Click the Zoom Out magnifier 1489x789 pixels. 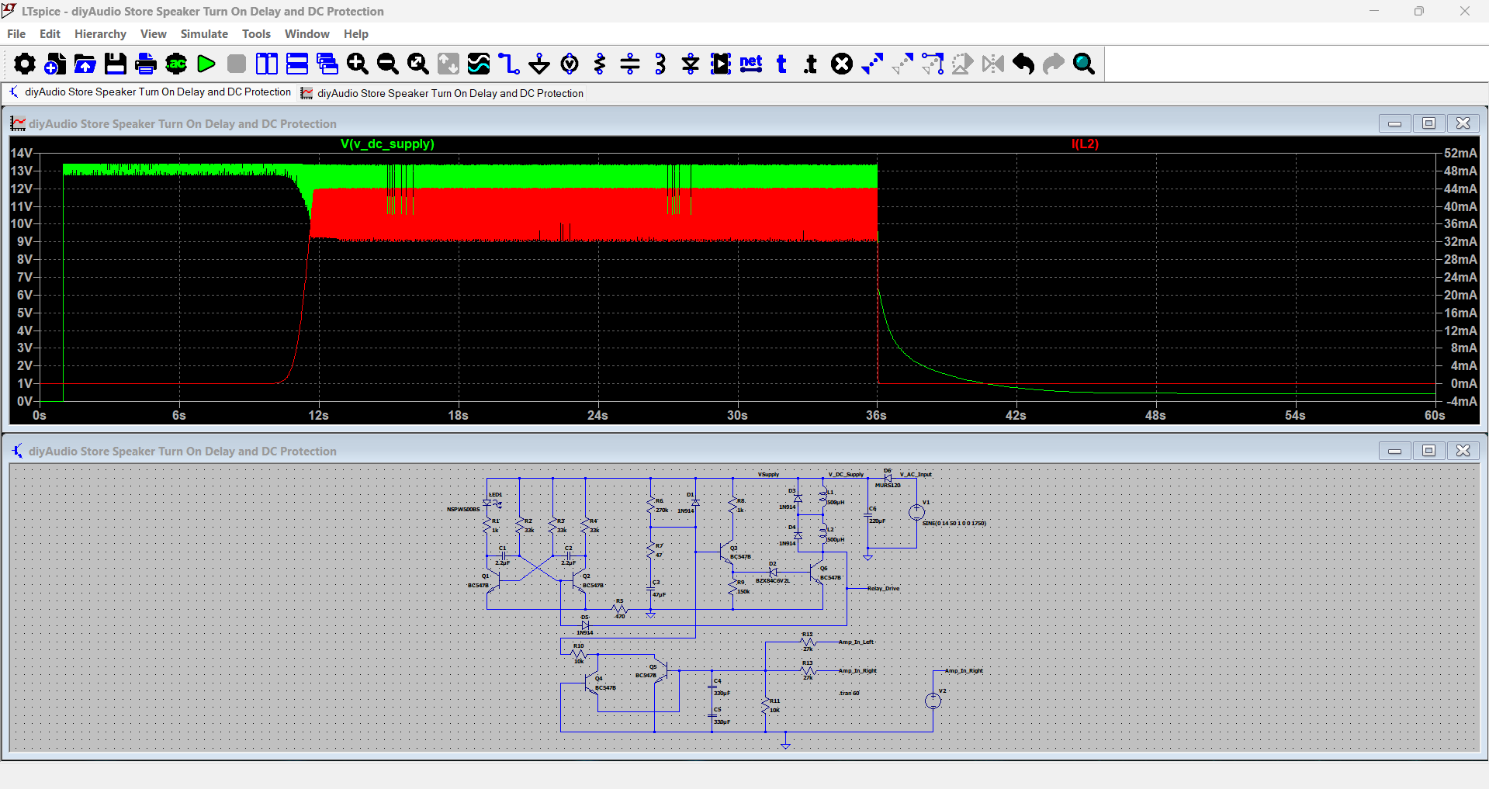388,64
